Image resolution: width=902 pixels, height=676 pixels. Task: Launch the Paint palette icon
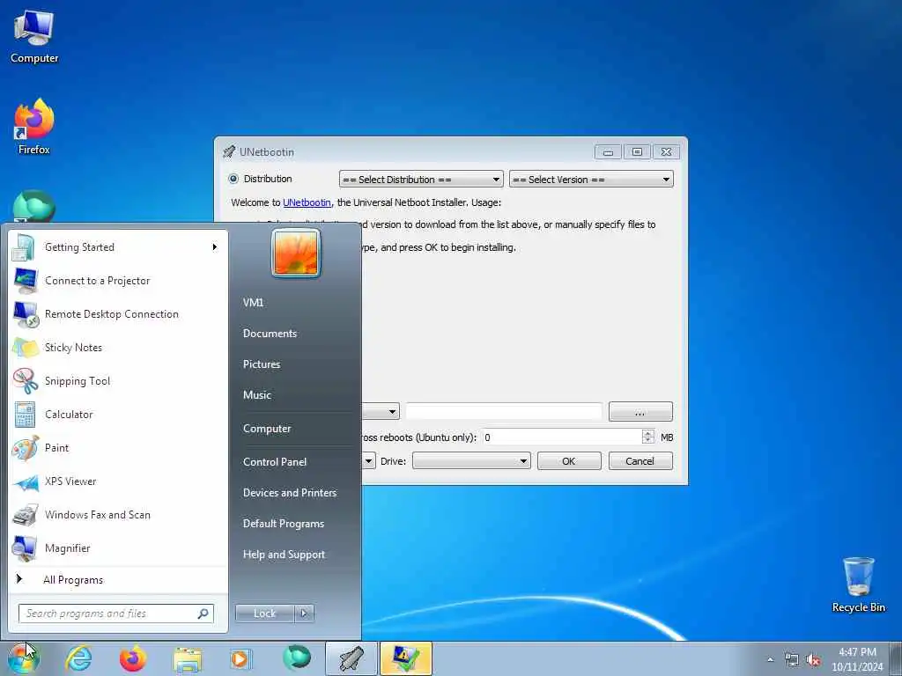26,448
